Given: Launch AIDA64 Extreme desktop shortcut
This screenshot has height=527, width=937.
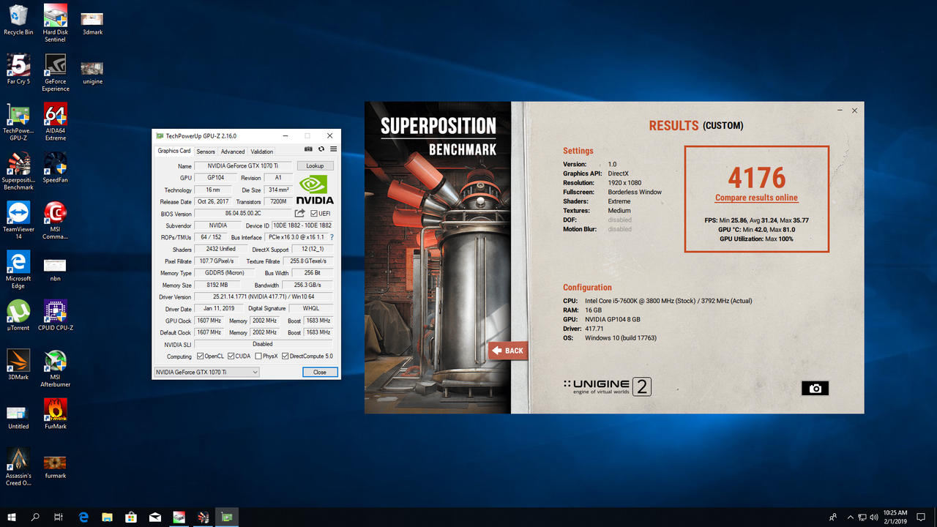Looking at the screenshot, I should tap(56, 122).
